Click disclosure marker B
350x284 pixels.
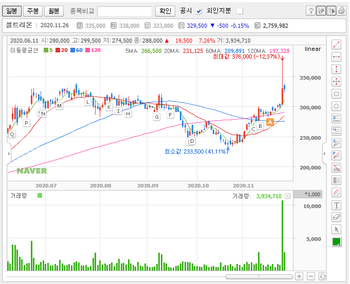(260, 126)
